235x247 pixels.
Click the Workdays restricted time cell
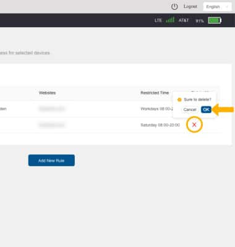click(x=157, y=109)
